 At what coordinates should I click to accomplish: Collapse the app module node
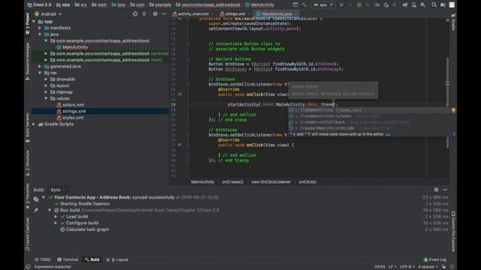34,22
